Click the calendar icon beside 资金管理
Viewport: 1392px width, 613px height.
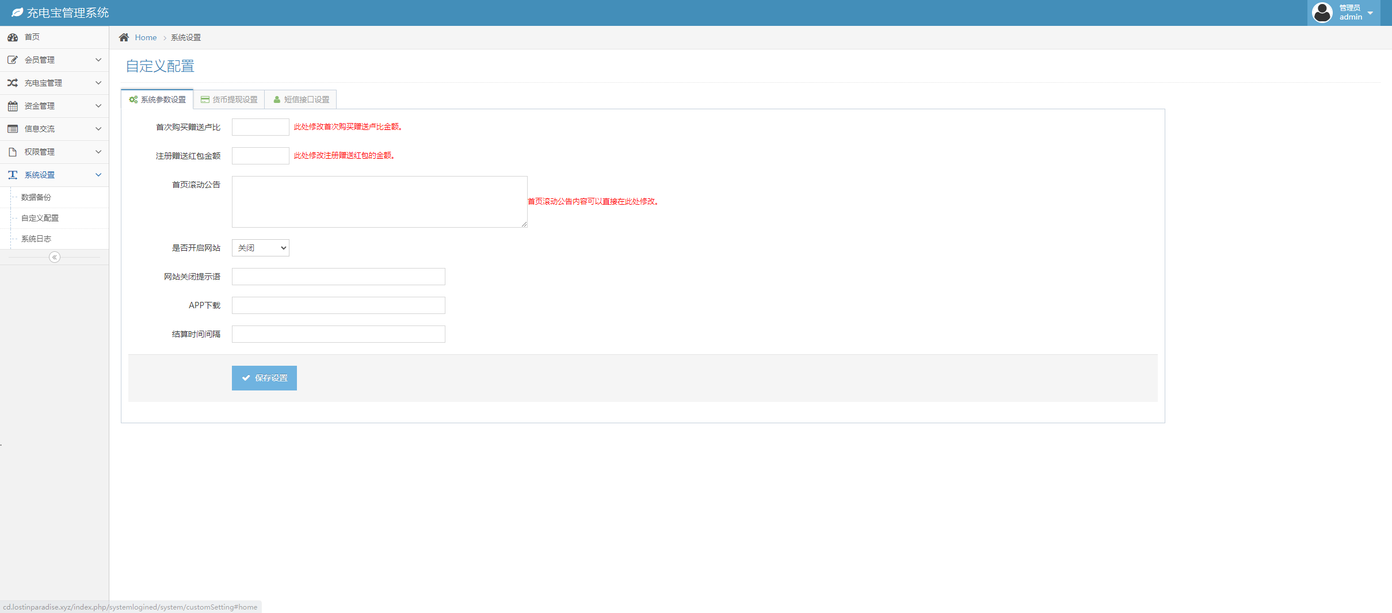click(x=13, y=106)
